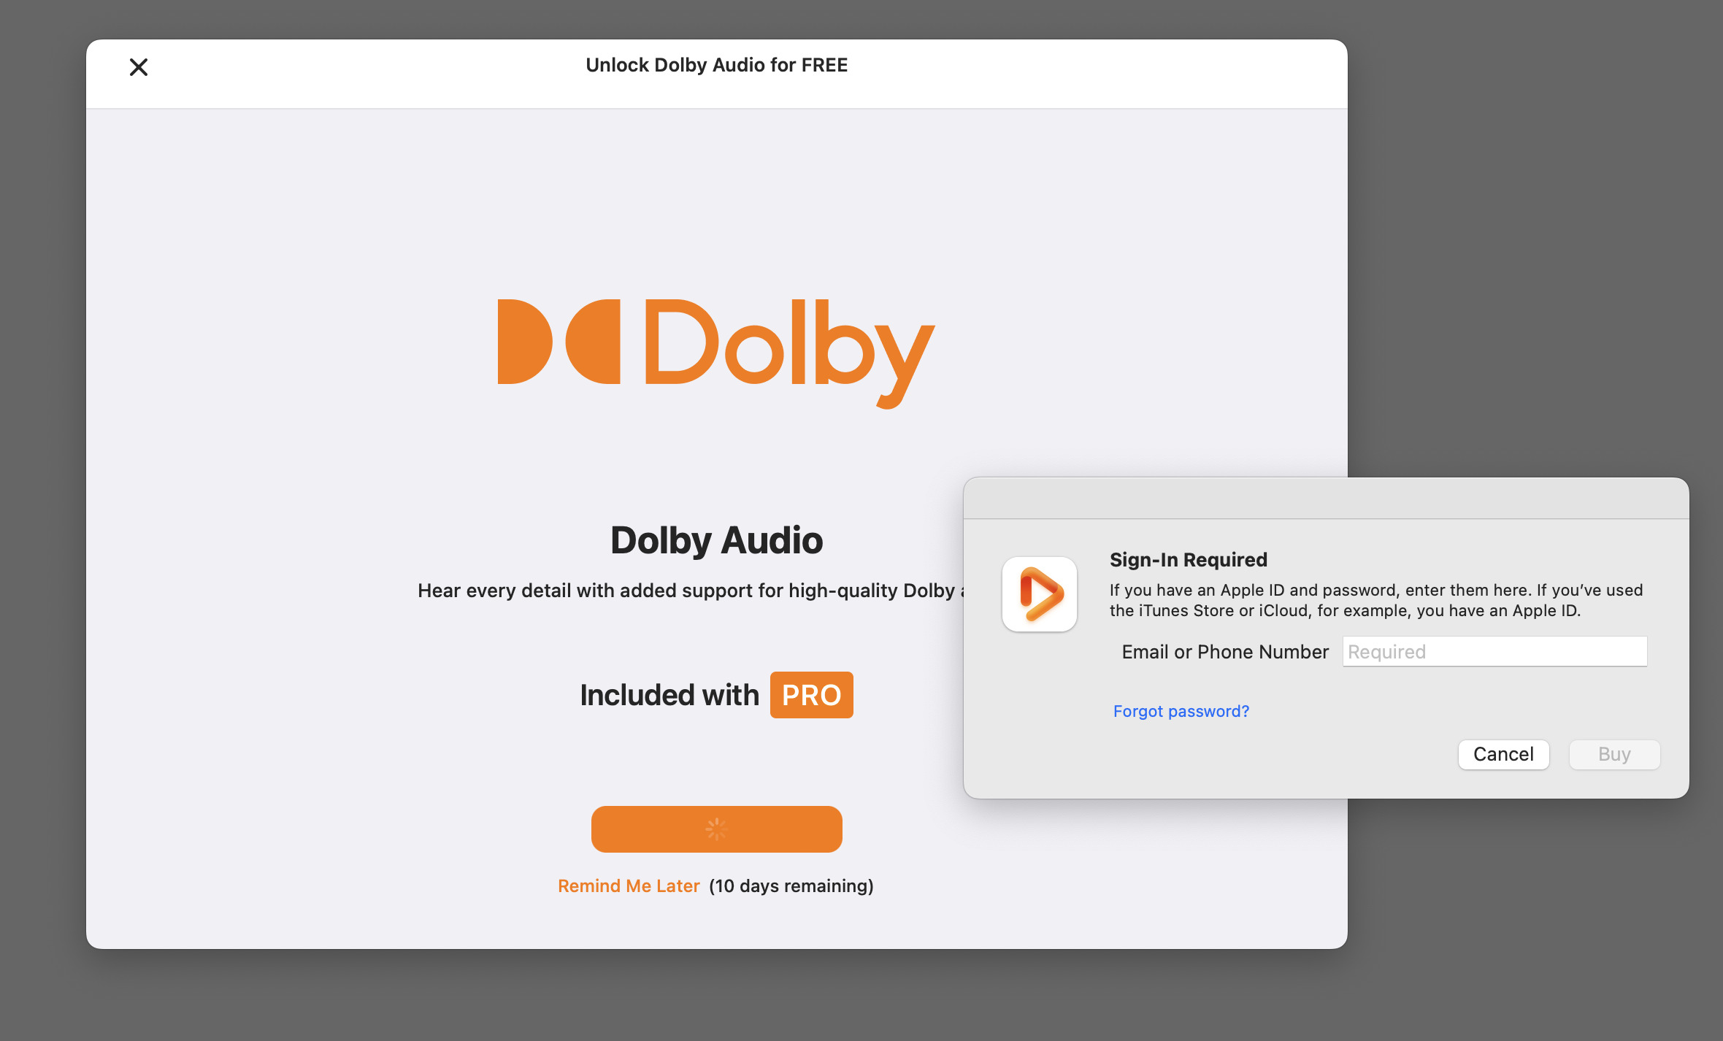
Task: Click Remind Me Later link
Action: click(628, 886)
